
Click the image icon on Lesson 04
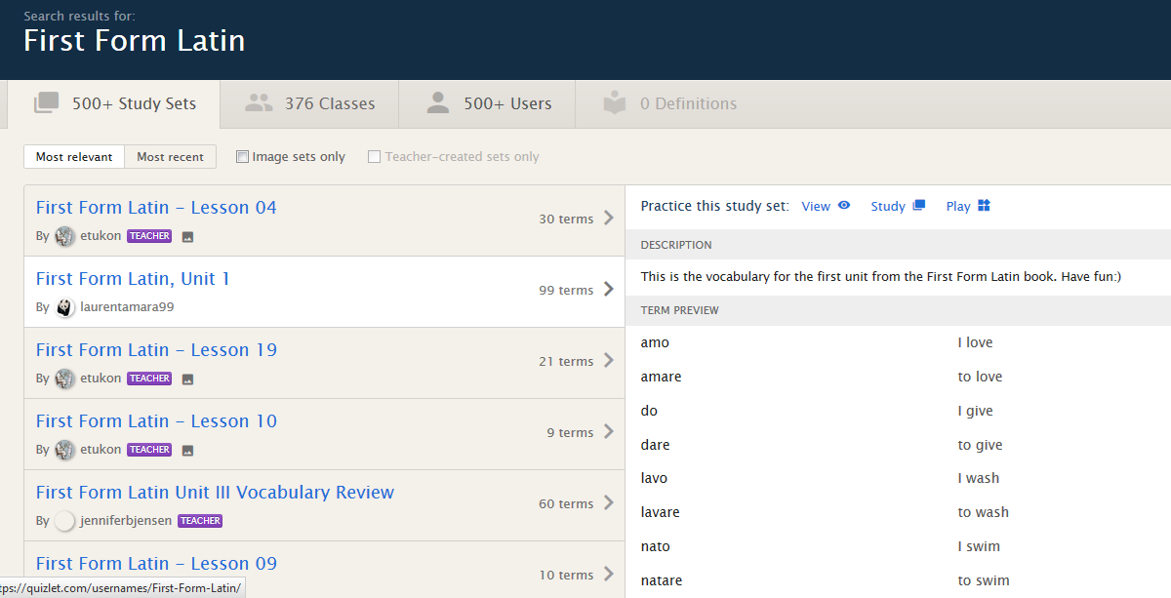[x=188, y=236]
